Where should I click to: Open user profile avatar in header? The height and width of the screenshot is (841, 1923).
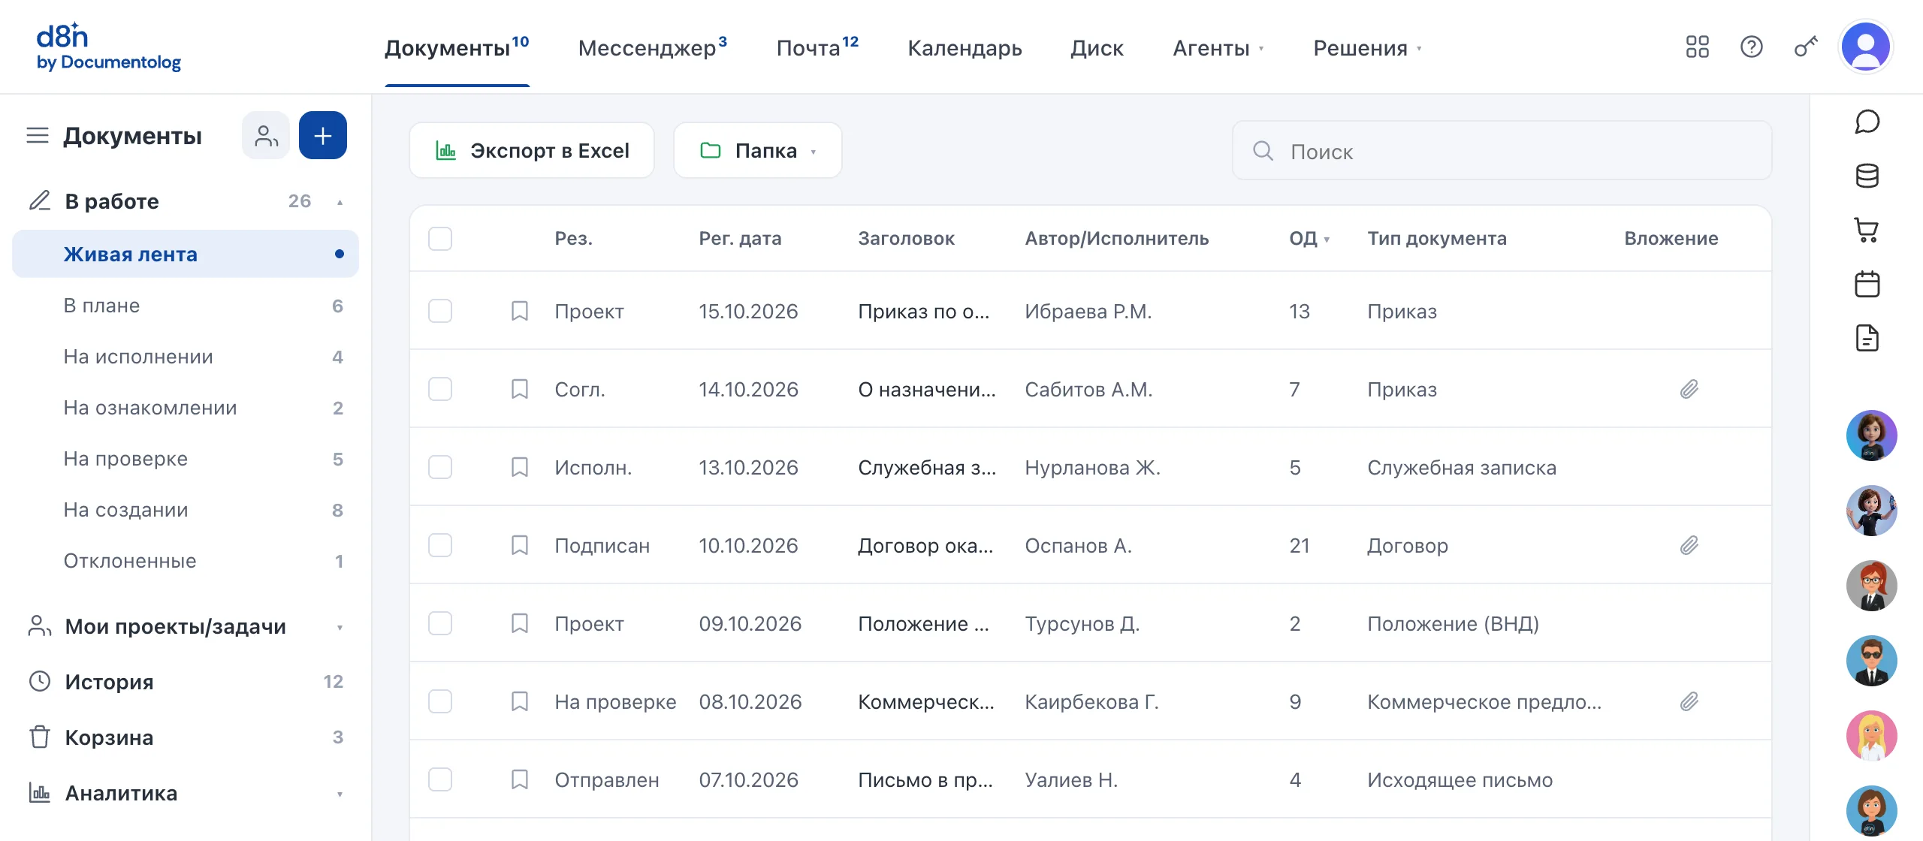1866,47
